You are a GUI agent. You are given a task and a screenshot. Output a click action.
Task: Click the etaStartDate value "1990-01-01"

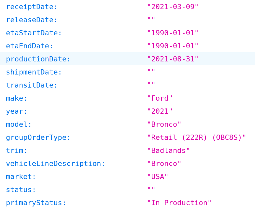pyautogui.click(x=173, y=33)
